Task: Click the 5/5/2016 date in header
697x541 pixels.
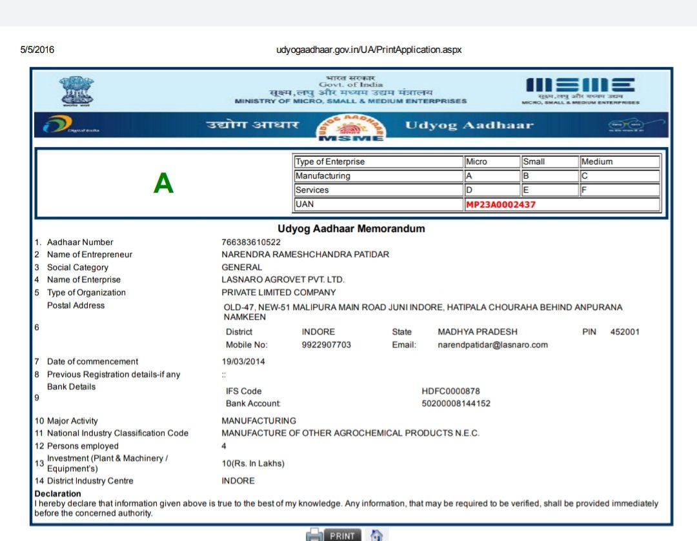Action: 37,50
